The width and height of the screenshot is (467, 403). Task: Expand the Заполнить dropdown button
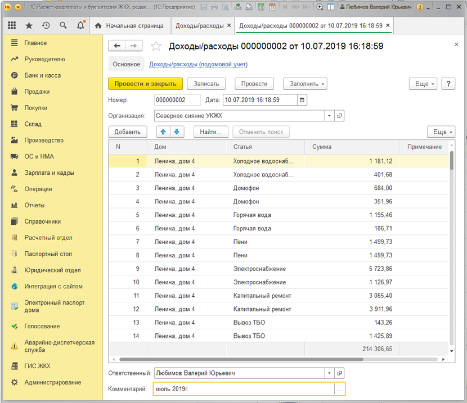[x=305, y=84]
